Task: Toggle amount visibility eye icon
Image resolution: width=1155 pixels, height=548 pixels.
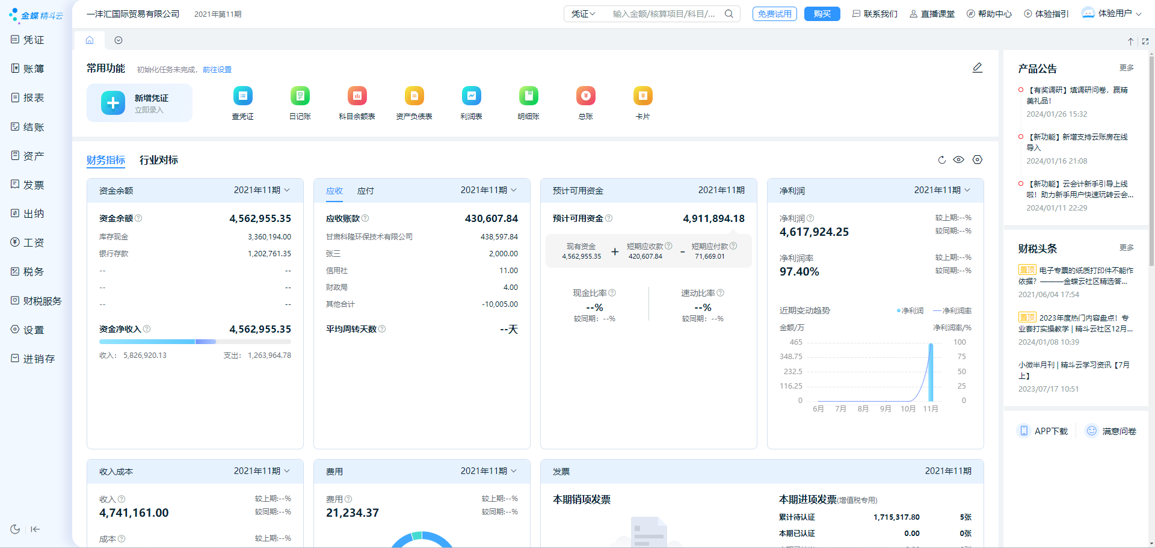Action: pyautogui.click(x=959, y=159)
